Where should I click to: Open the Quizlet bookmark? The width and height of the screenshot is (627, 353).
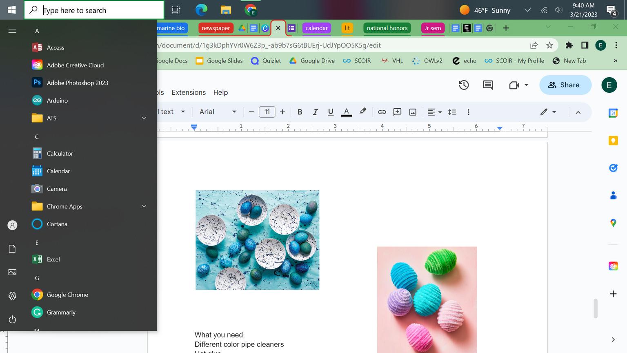[x=266, y=61]
